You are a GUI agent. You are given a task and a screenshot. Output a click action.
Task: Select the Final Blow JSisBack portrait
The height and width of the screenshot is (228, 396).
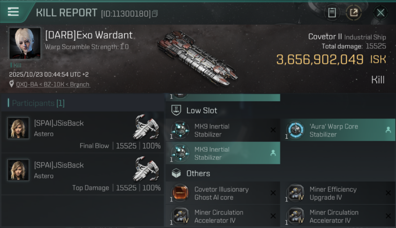click(x=18, y=128)
